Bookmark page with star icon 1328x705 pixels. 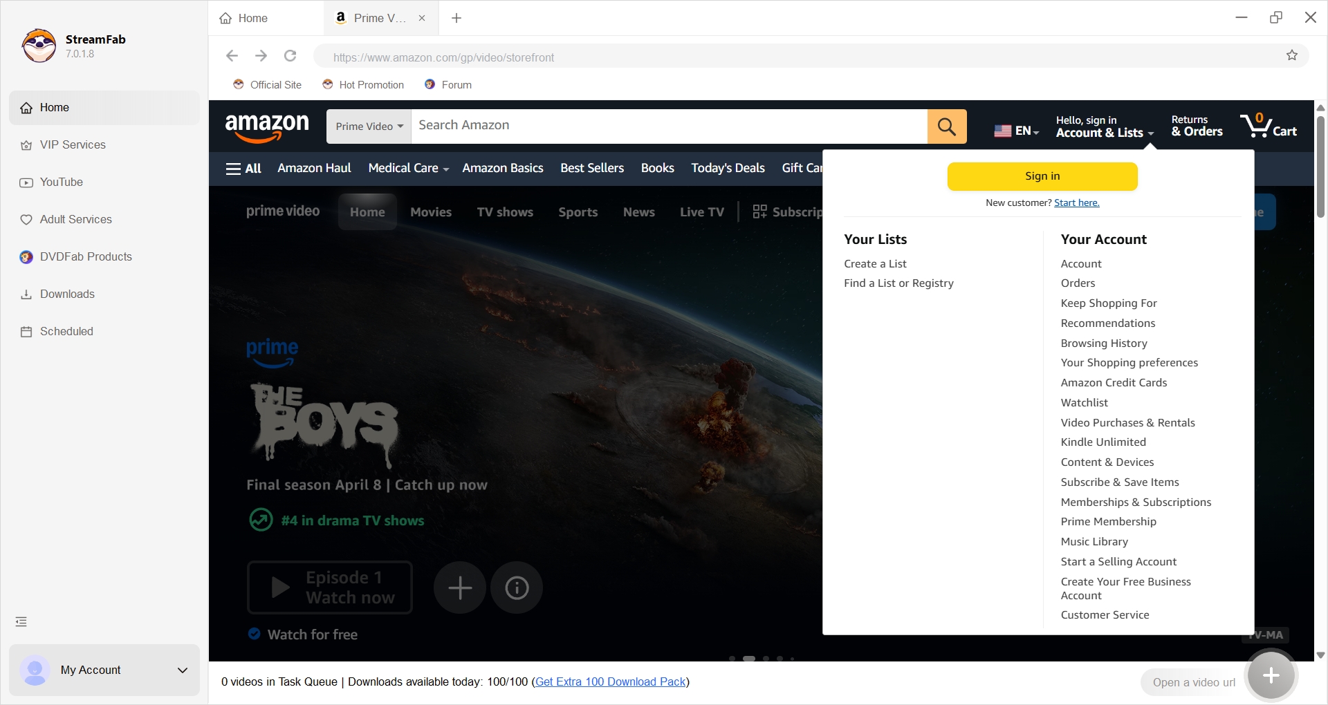click(x=1292, y=56)
